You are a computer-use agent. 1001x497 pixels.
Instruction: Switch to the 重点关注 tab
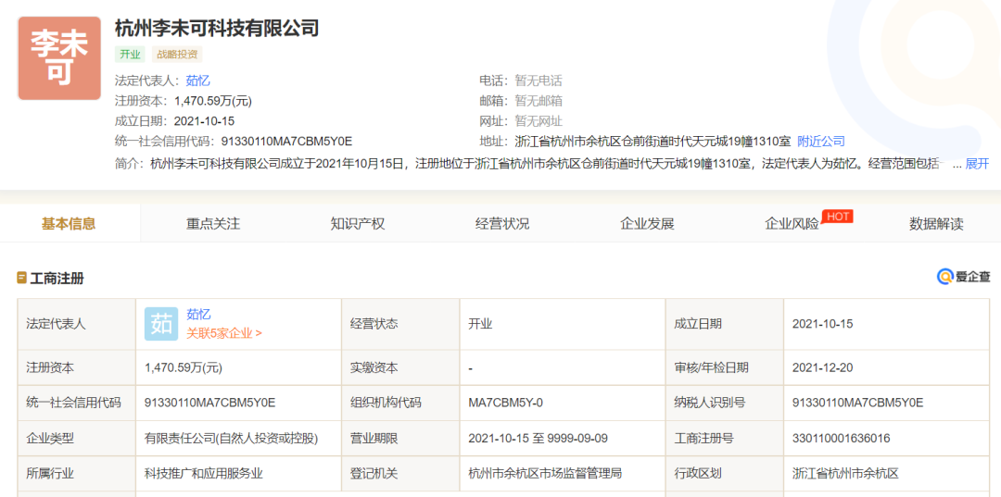coord(213,224)
